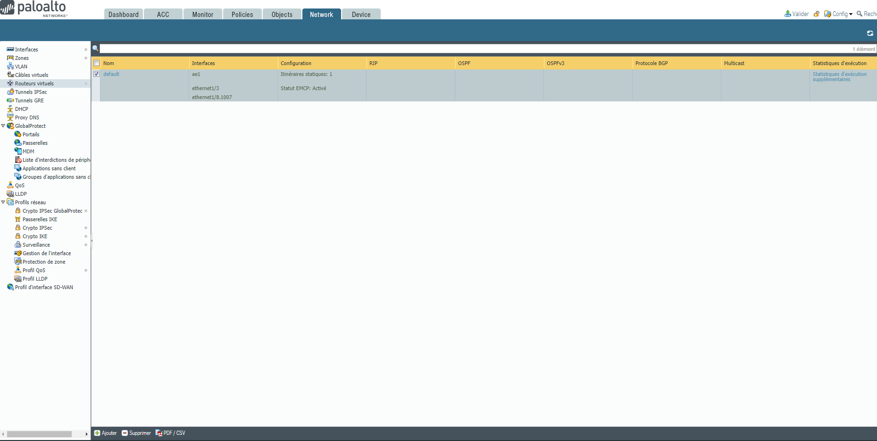The image size is (877, 441).
Task: Open Groupes d'applications sans client item
Action: pyautogui.click(x=56, y=177)
